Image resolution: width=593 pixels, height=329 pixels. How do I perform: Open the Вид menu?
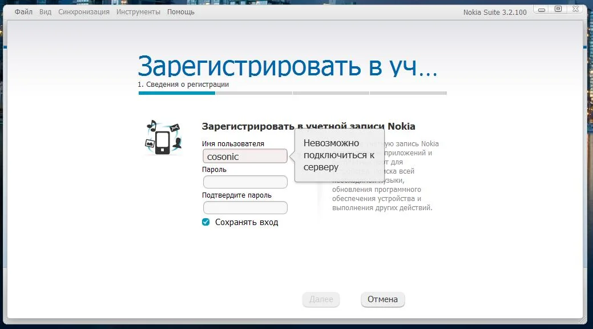click(x=46, y=12)
